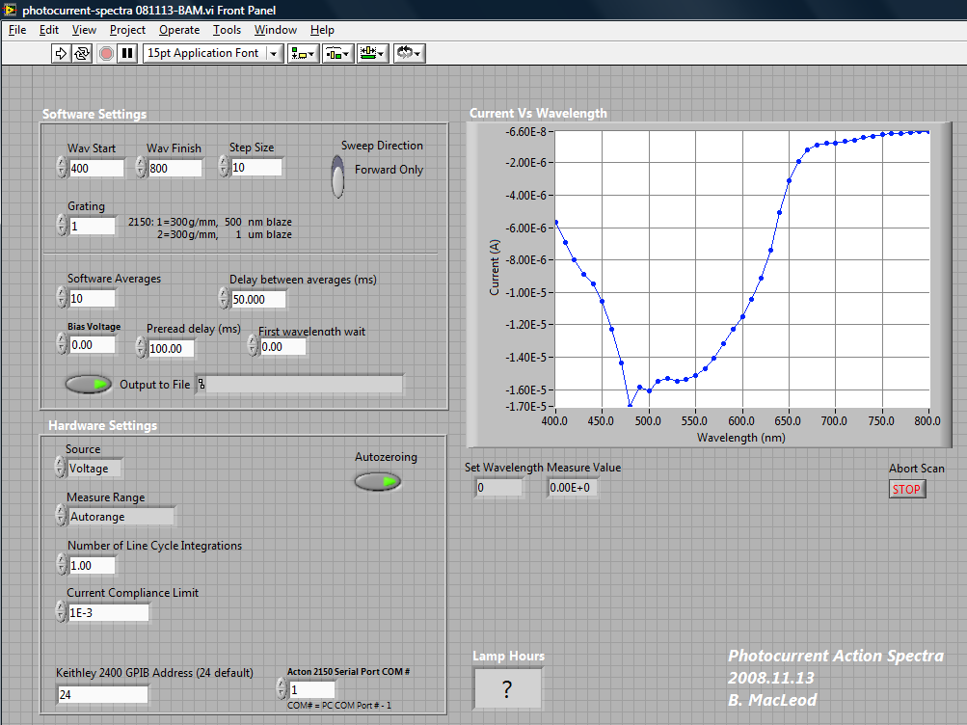Click the Lamp Hours question mark button
Viewport: 967px width, 725px height.
tap(507, 688)
